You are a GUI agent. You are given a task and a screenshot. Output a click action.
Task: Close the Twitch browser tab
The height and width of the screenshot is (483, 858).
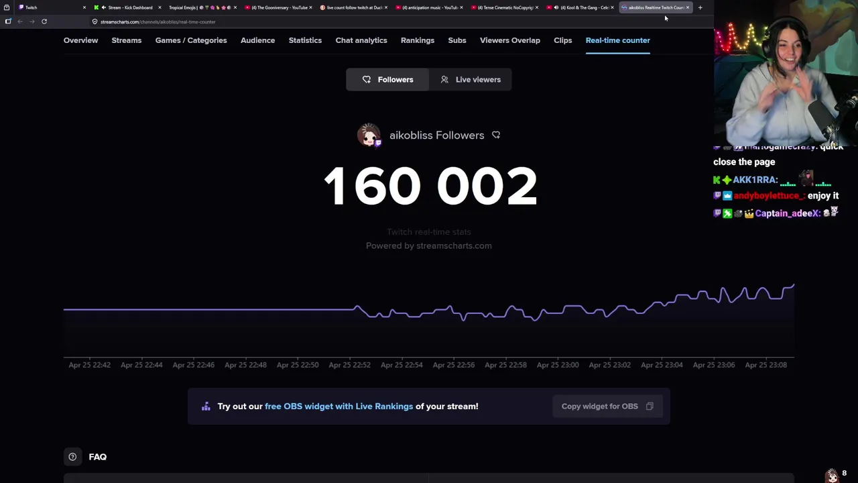pyautogui.click(x=84, y=7)
